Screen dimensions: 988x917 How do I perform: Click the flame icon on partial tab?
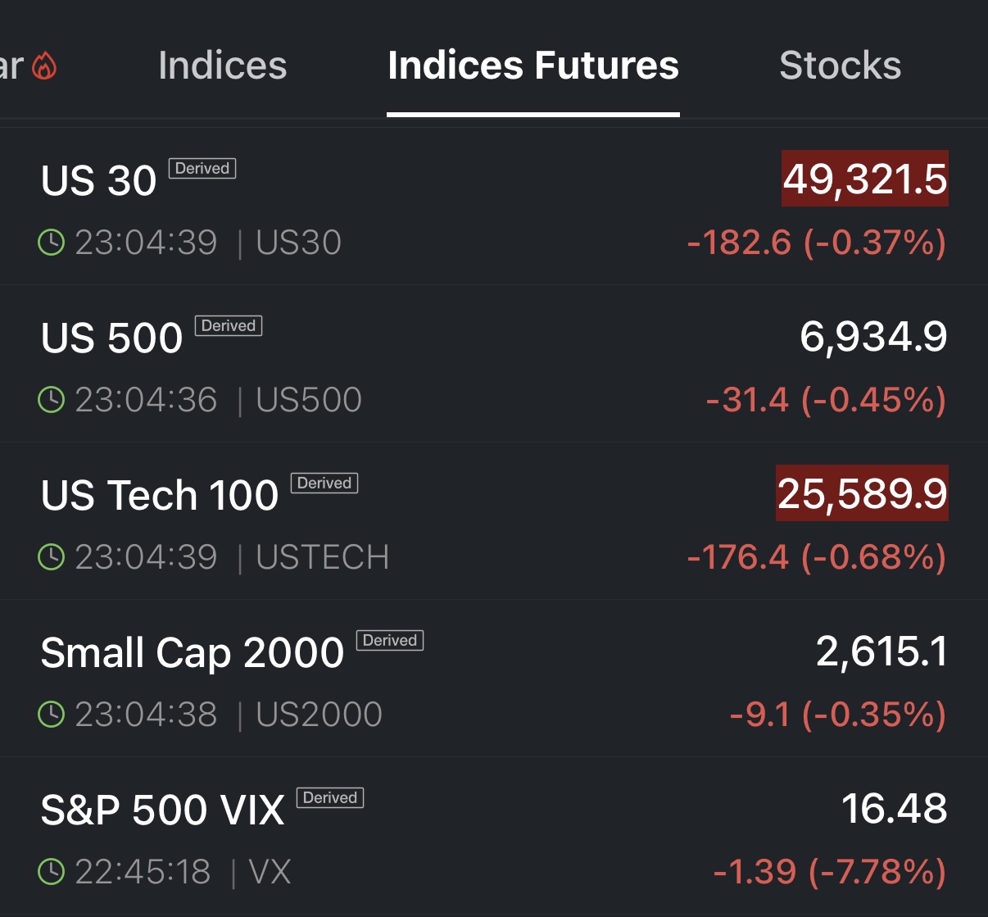[44, 66]
